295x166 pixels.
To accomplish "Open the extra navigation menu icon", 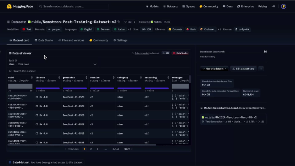I will 273,7.
